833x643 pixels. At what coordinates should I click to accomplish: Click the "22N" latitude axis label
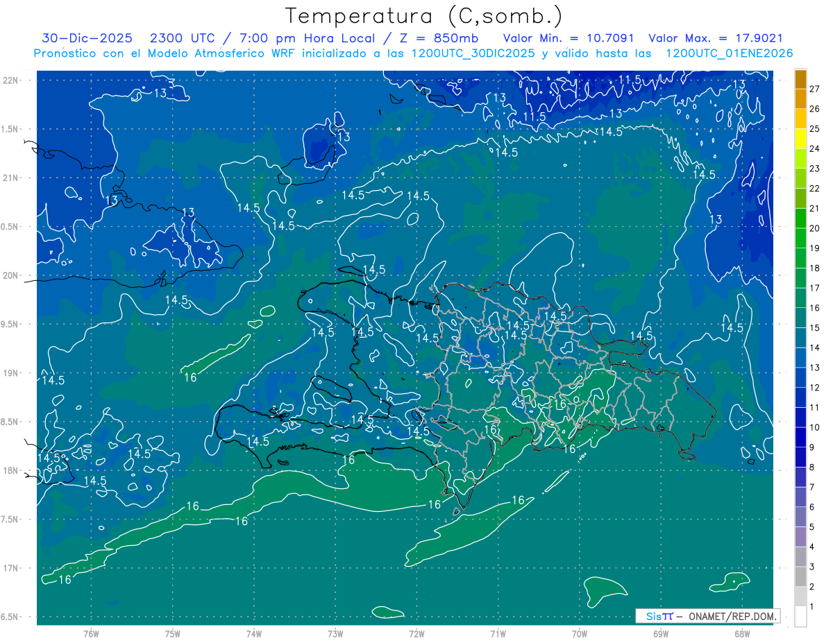click(x=10, y=80)
